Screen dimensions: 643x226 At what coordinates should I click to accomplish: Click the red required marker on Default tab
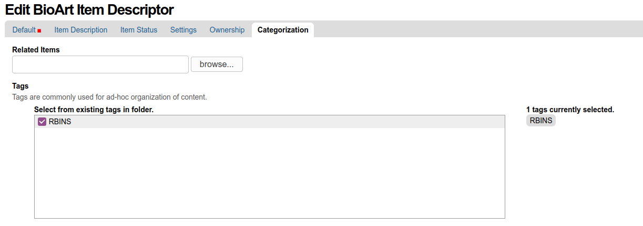pos(39,31)
